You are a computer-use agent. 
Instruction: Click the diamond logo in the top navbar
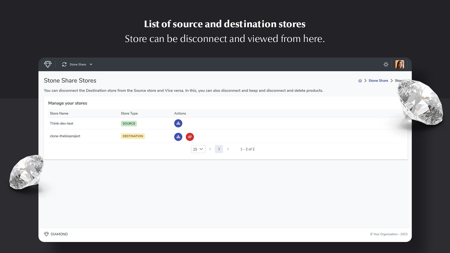48,64
